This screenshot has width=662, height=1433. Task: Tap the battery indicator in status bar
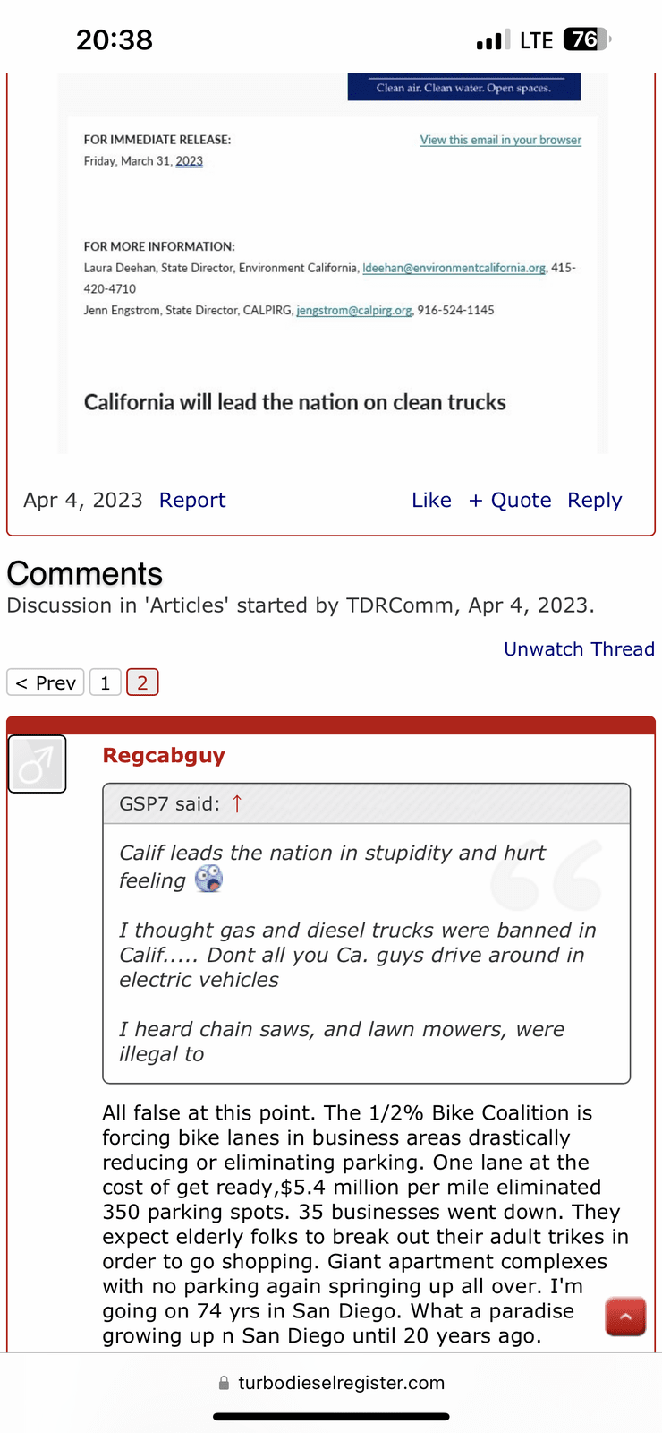[x=587, y=39]
